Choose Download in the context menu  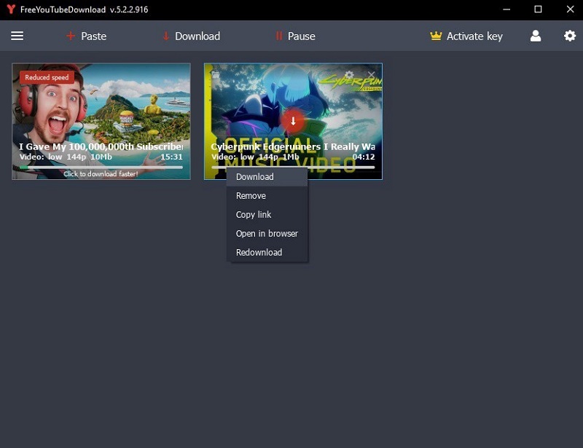pos(267,176)
